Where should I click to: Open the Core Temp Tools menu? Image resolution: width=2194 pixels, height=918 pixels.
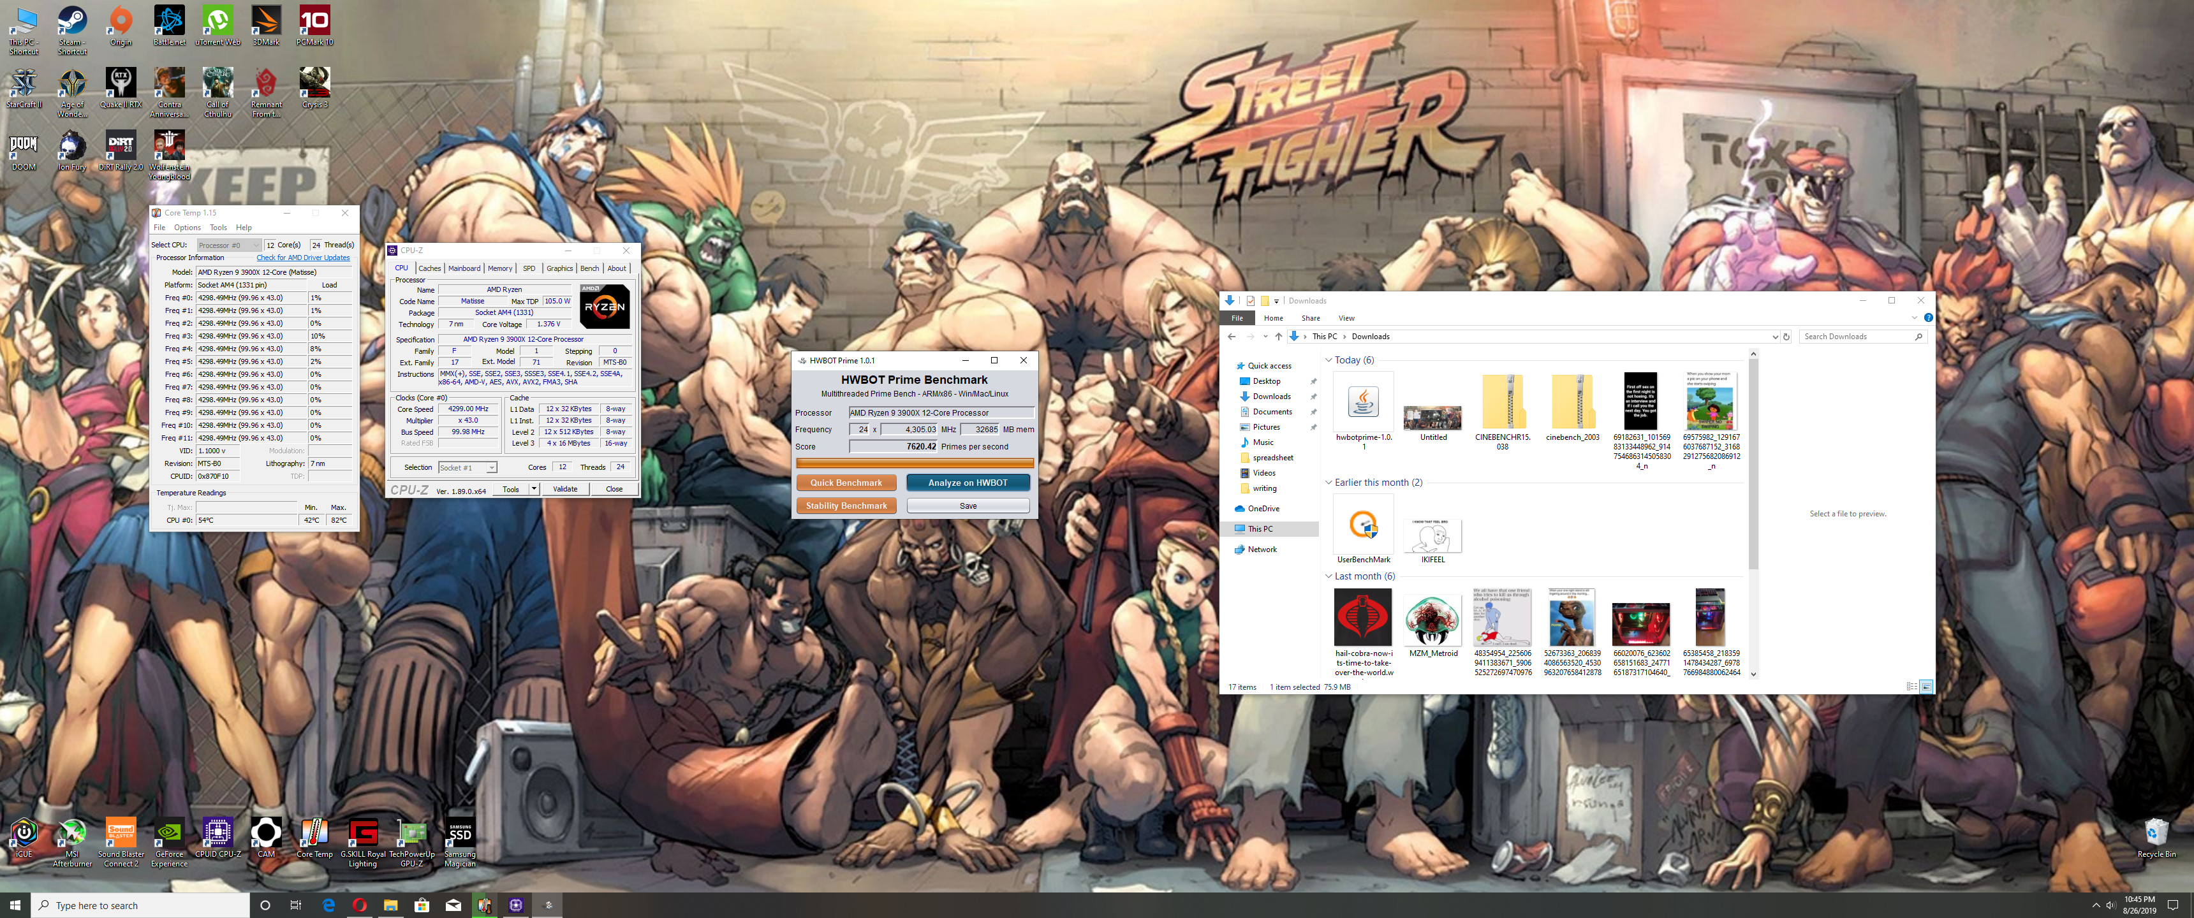pyautogui.click(x=218, y=228)
